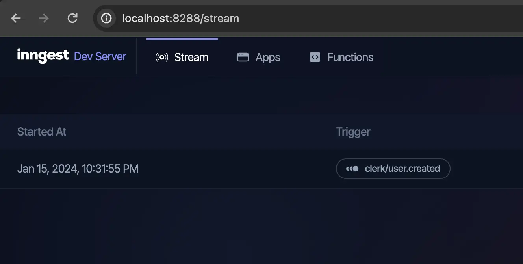Select the event row started Jan 15, 2024

(197, 169)
